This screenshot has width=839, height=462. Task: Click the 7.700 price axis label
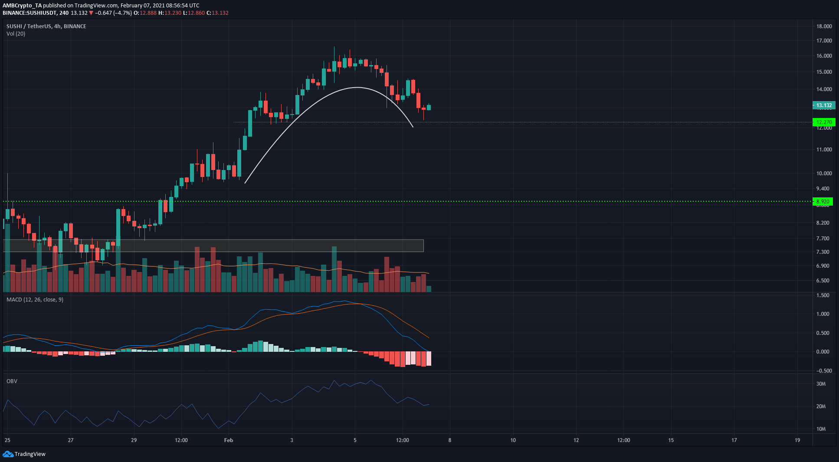click(x=823, y=238)
